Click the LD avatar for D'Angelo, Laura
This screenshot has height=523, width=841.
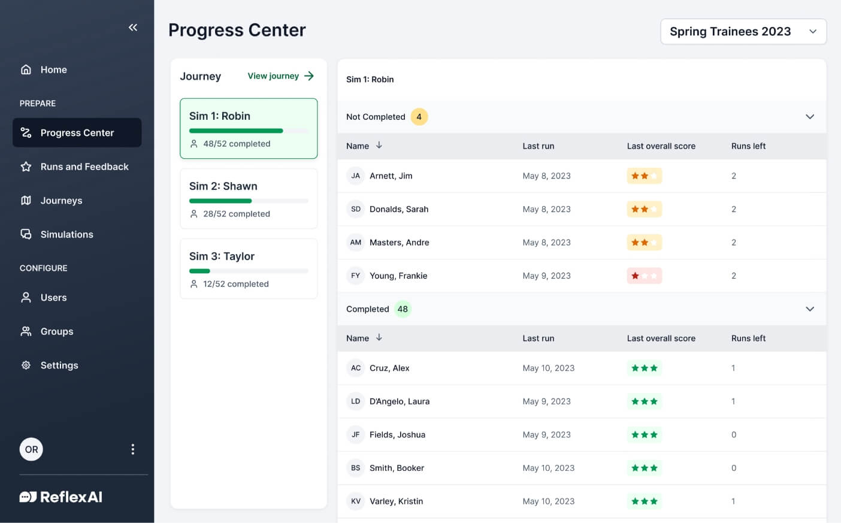click(356, 401)
